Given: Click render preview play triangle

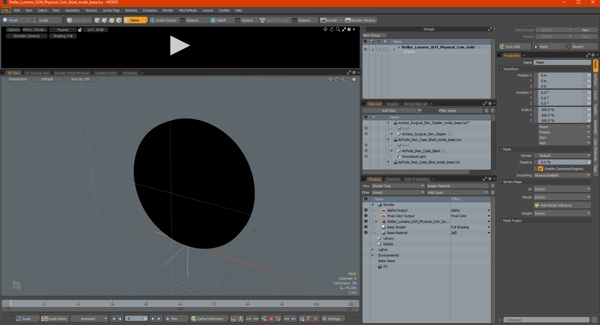Looking at the screenshot, I should (180, 46).
